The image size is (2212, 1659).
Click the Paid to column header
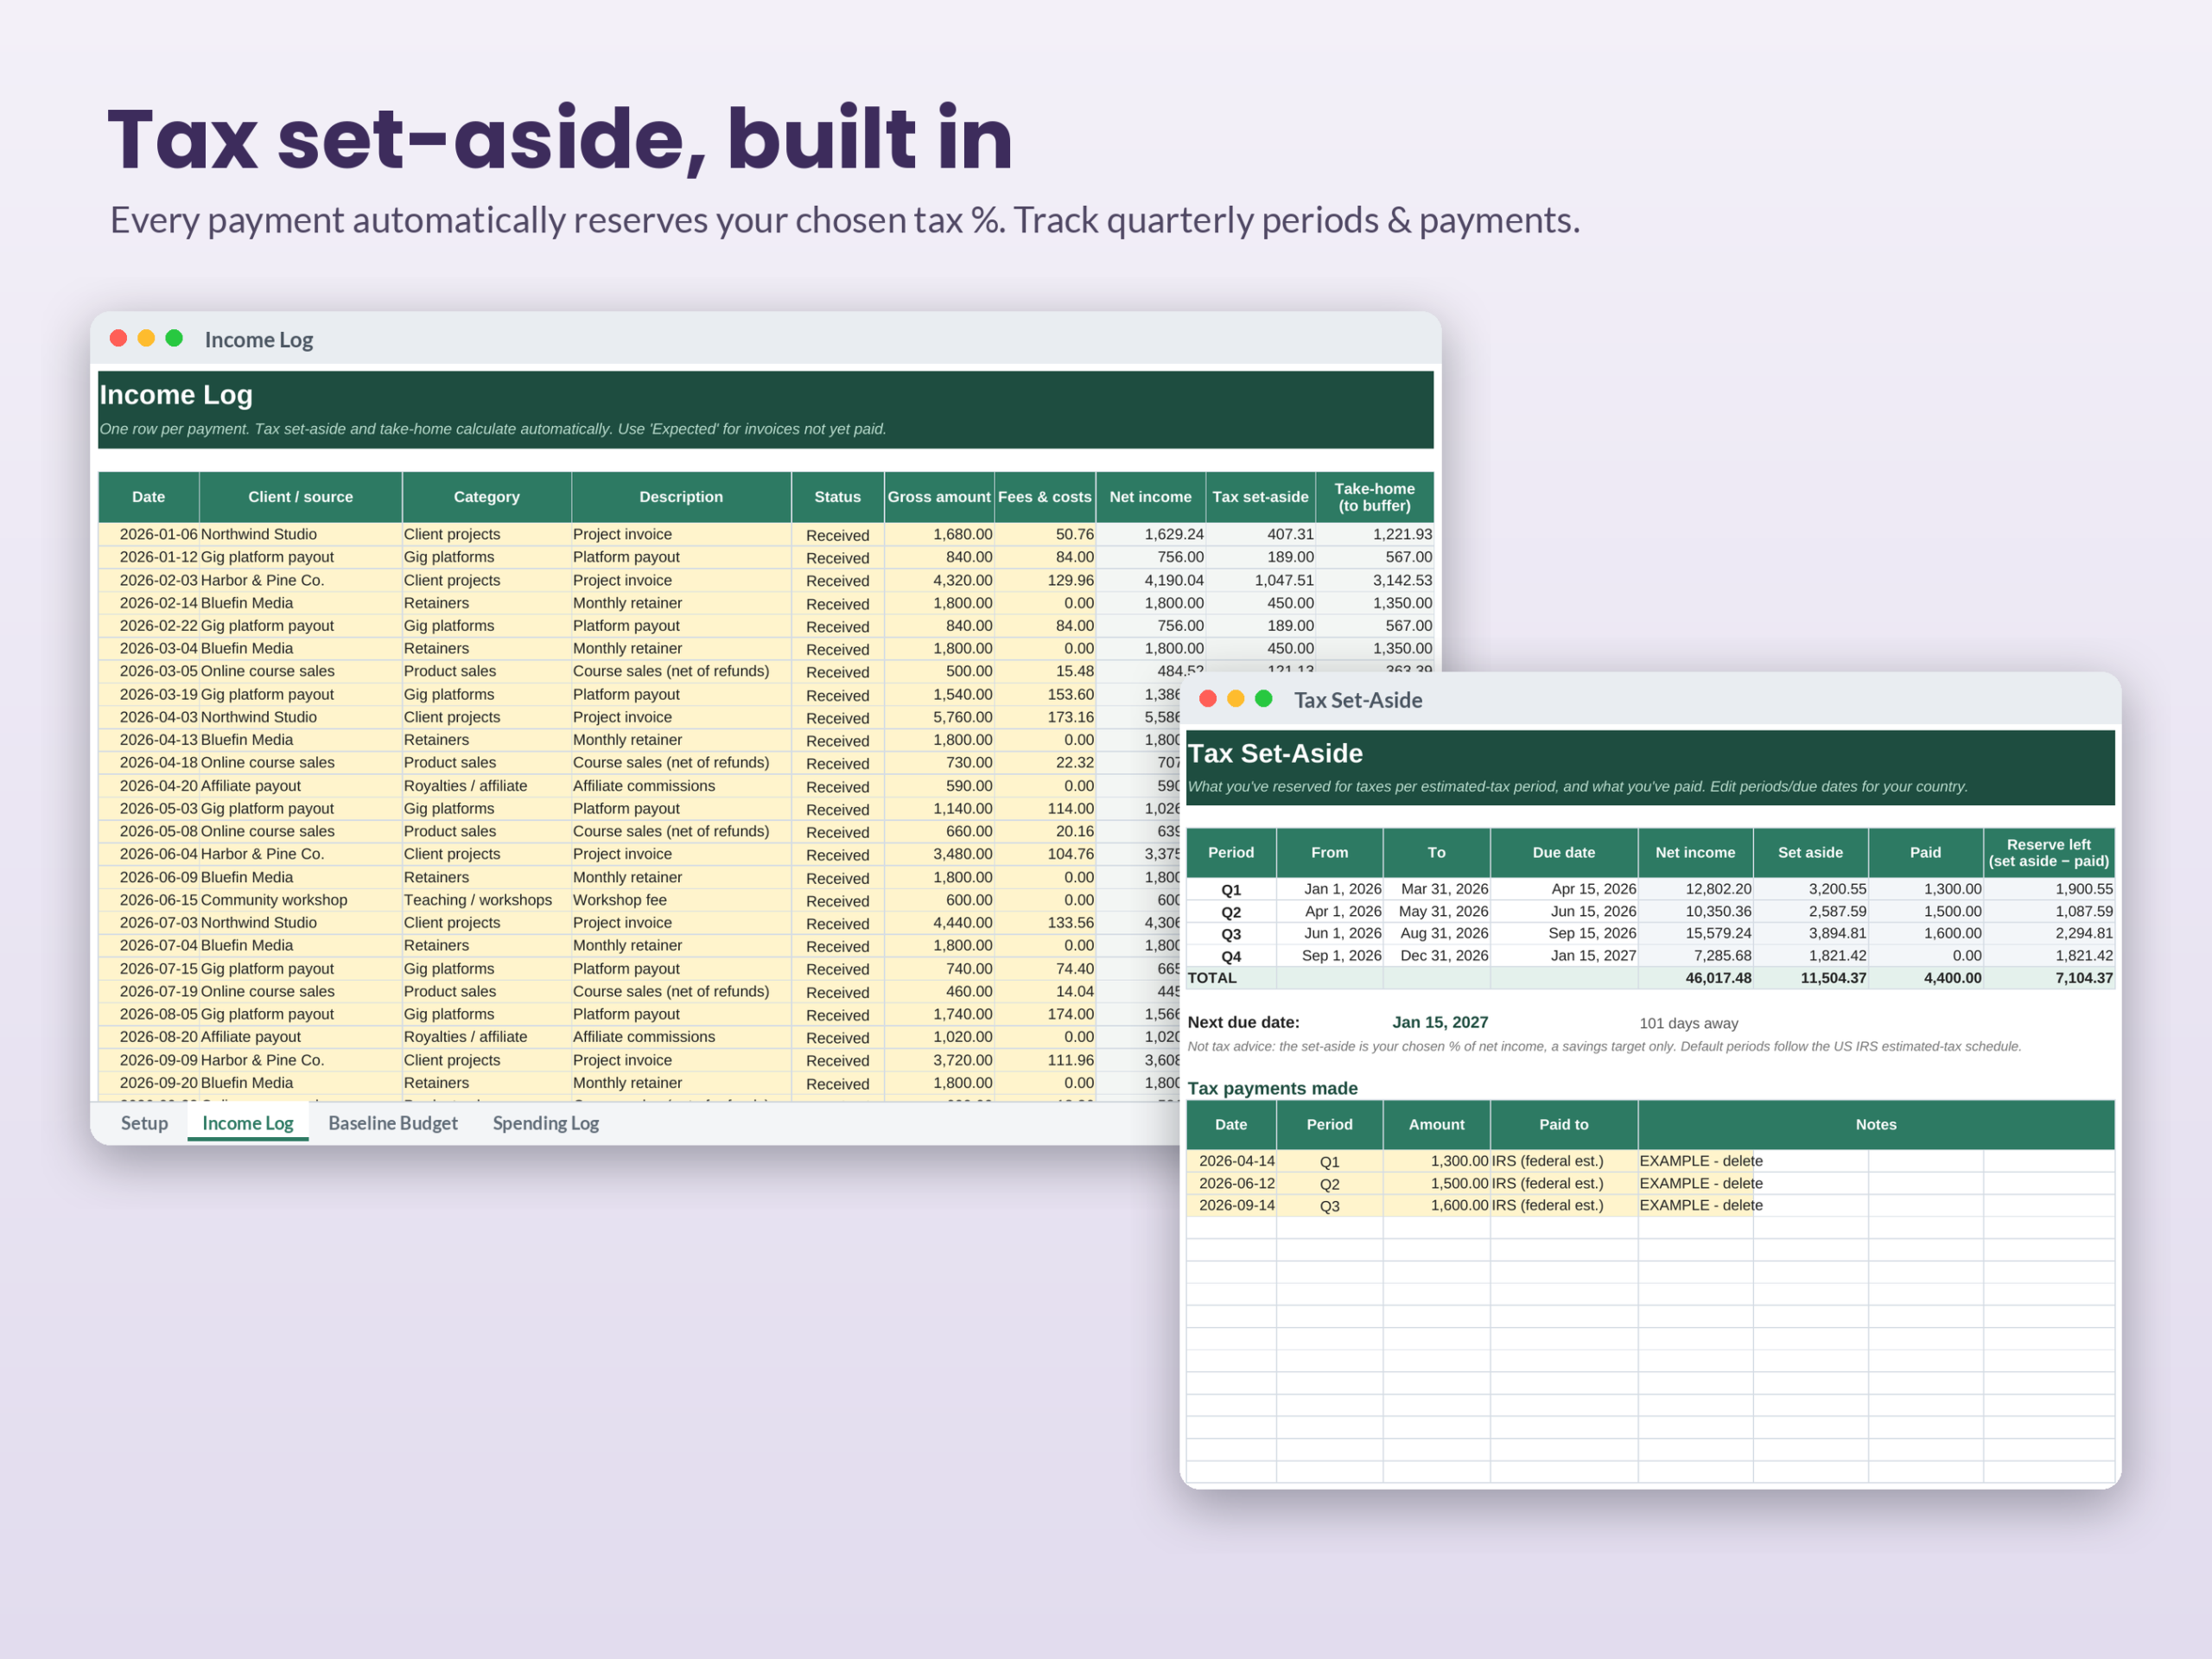coord(1564,1125)
